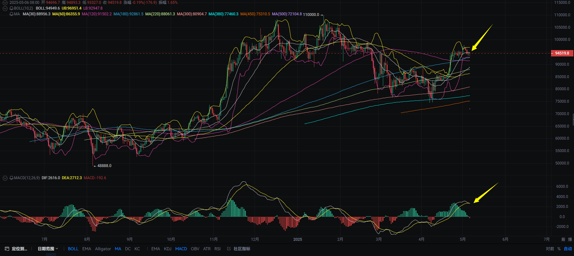Enable the RSI sub-indicator
Image resolution: width=574 pixels, height=256 pixels.
217,249
